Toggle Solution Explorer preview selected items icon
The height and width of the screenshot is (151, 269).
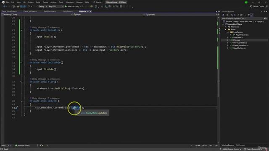click(x=252, y=15)
